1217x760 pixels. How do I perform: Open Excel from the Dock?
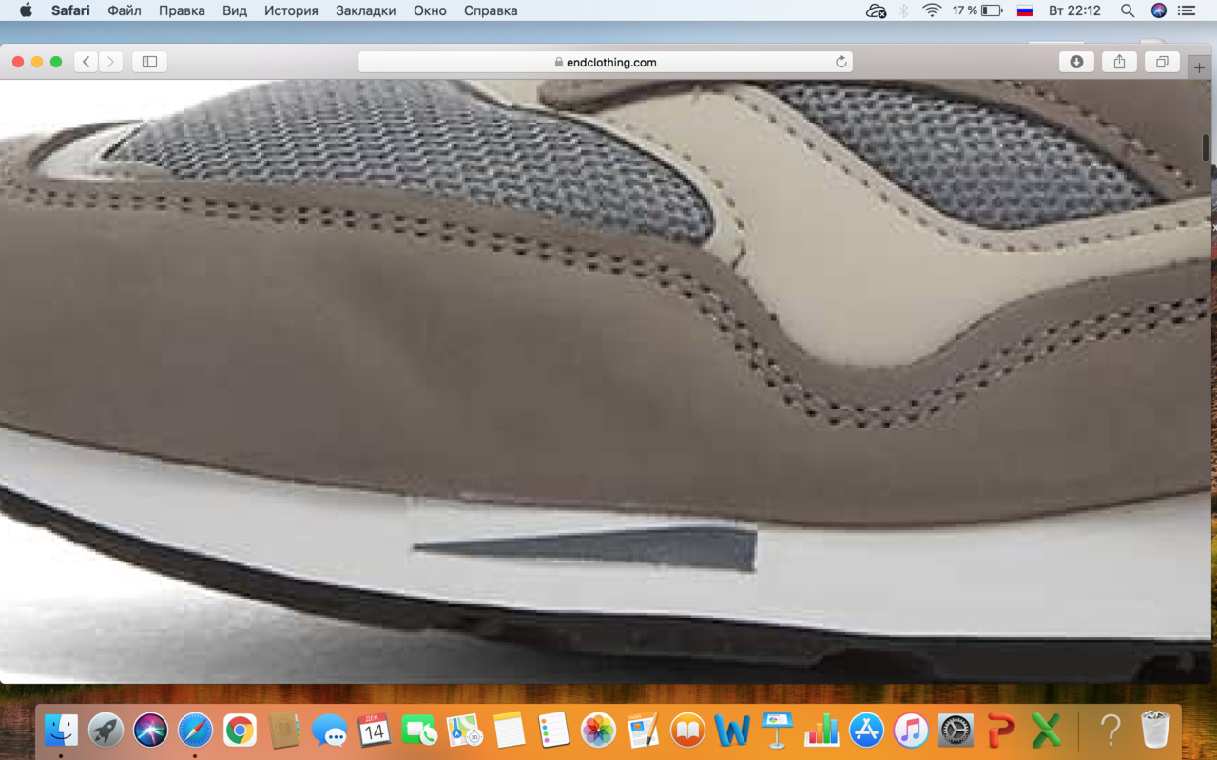tap(1046, 730)
